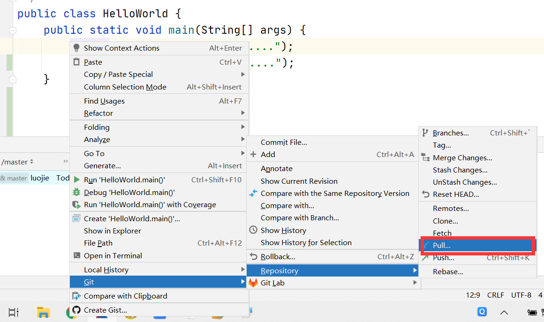This screenshot has width=544, height=322.
Task: Click the Show Context Actions lightbulb icon
Action: click(76, 48)
